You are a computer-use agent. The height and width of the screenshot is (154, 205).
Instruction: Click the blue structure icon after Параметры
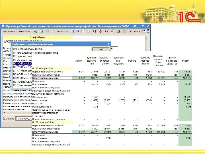click(x=73, y=31)
